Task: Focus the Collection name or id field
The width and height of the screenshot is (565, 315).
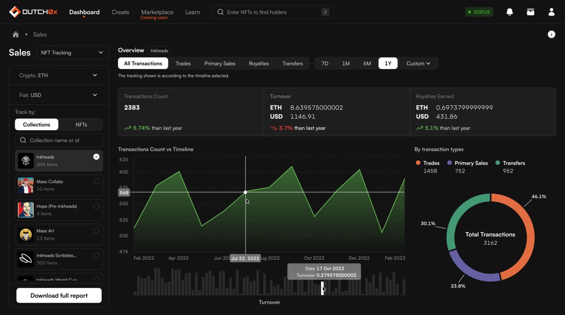Action: click(x=59, y=140)
